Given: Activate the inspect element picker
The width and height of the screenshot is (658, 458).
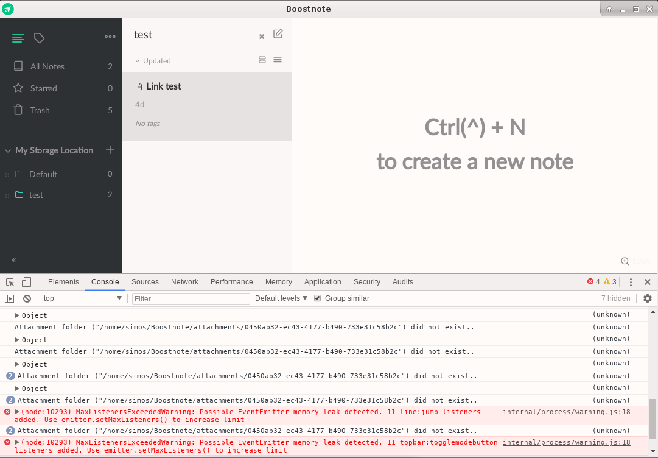Looking at the screenshot, I should (10, 282).
